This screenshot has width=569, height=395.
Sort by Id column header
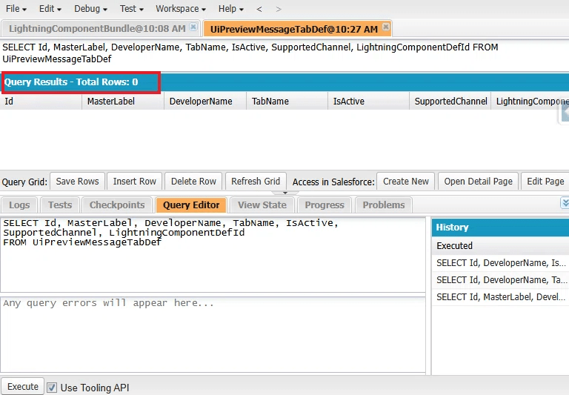[41, 101]
